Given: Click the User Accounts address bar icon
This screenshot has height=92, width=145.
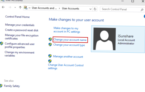Looking at the screenshot, I should pos(25,8).
